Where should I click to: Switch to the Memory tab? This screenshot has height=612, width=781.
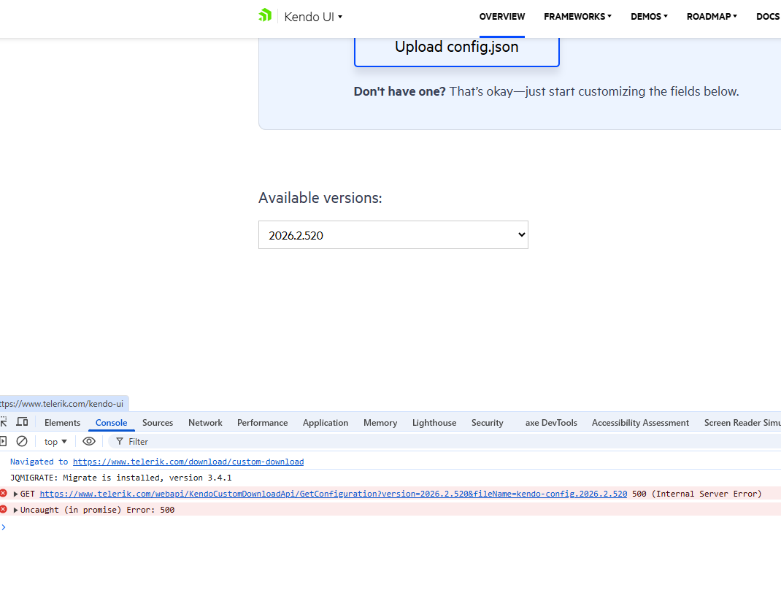[380, 423]
